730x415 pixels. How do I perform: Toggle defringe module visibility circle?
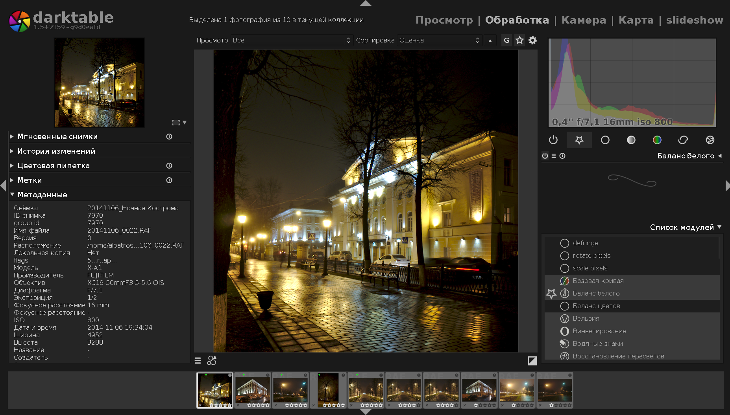[565, 243]
